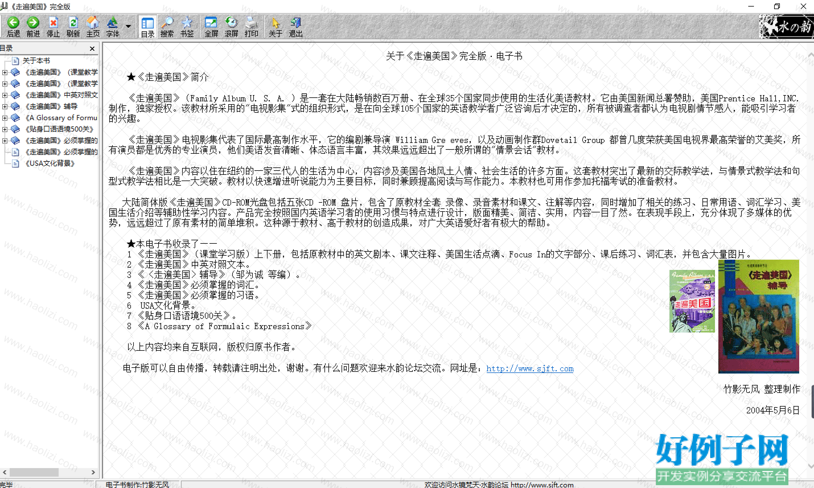The image size is (814, 488).
Task: Click the 2004年5月6日 date text
Action: (x=773, y=410)
